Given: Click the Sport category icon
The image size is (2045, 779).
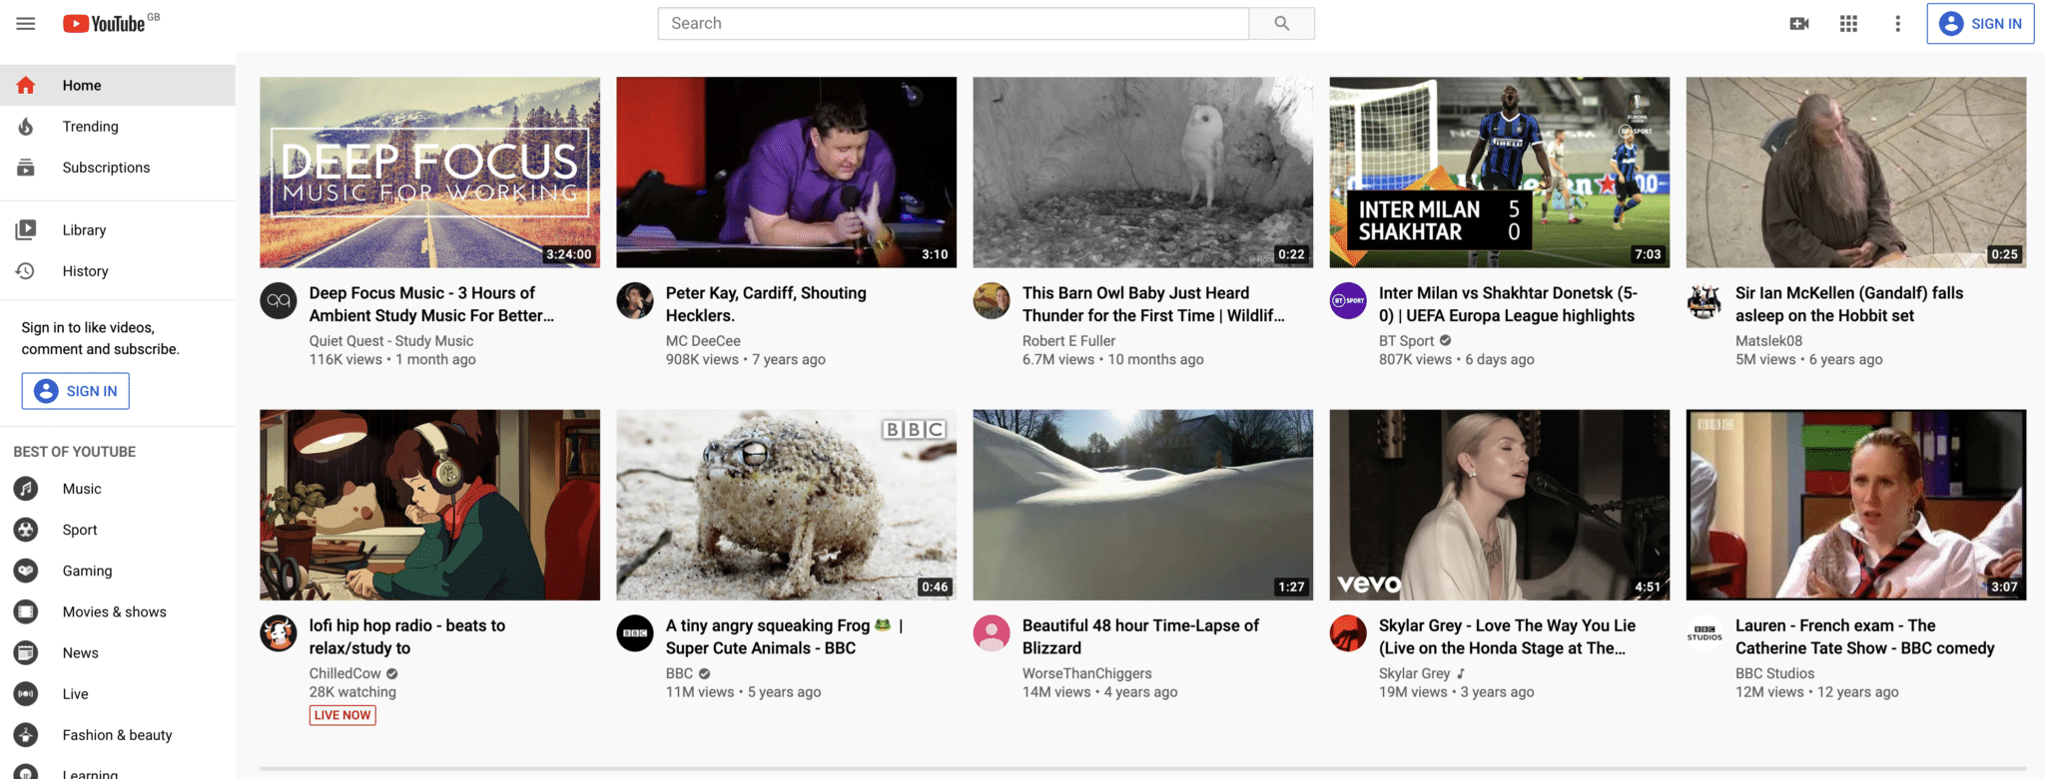Looking at the screenshot, I should pyautogui.click(x=26, y=530).
